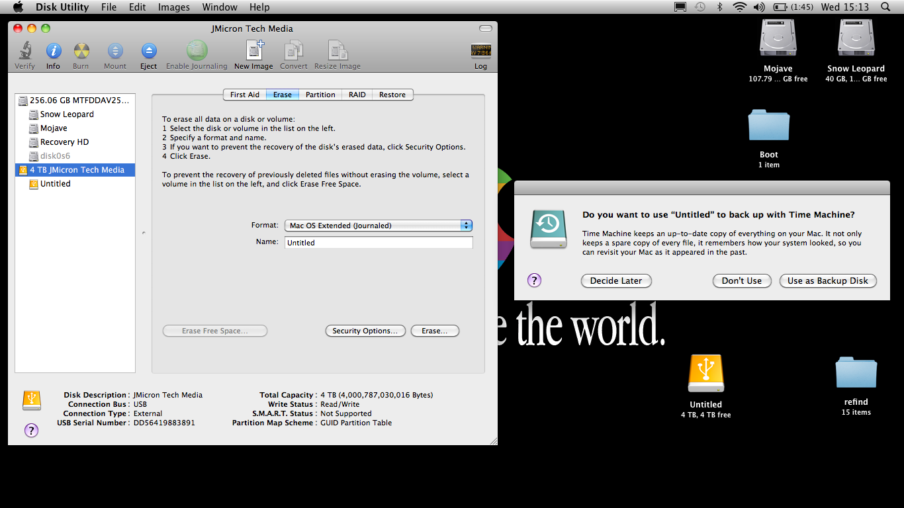Click Decide Later in Time Machine dialog

tap(616, 280)
